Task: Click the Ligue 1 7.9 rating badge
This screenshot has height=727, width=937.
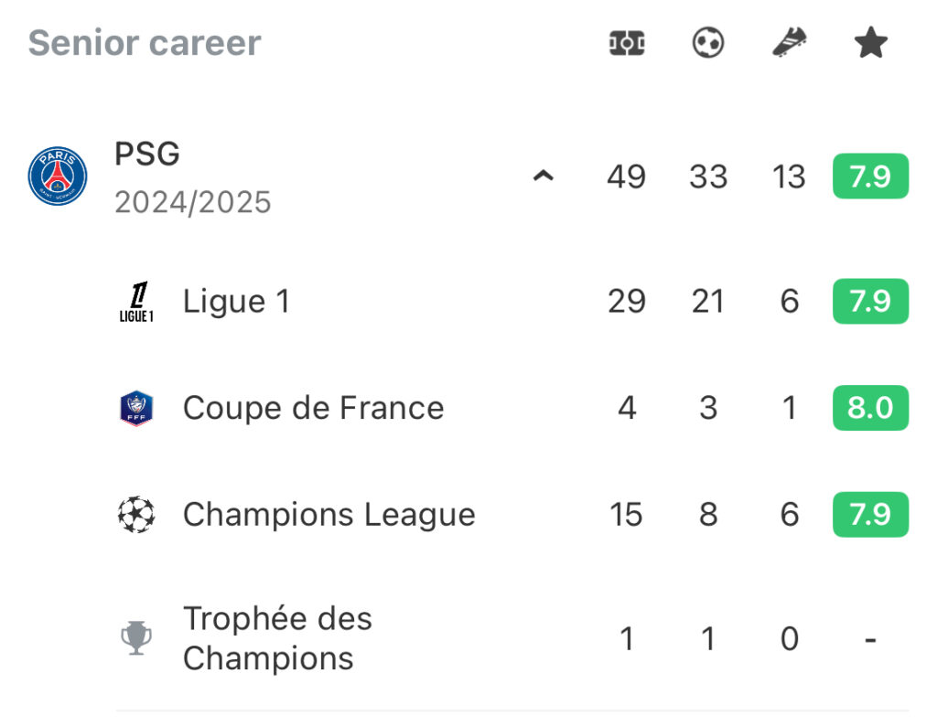Action: click(x=871, y=301)
